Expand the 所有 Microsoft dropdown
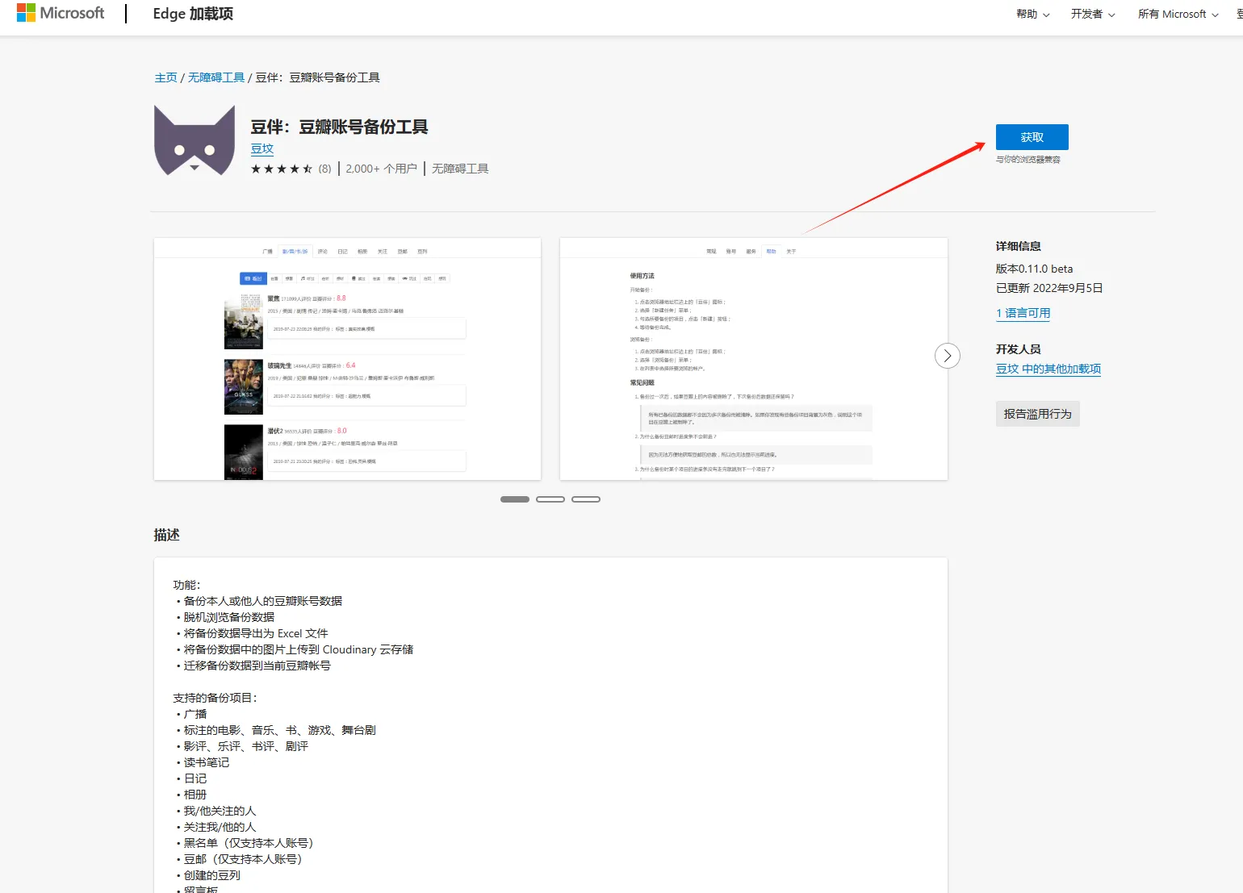This screenshot has height=893, width=1243. (x=1178, y=14)
